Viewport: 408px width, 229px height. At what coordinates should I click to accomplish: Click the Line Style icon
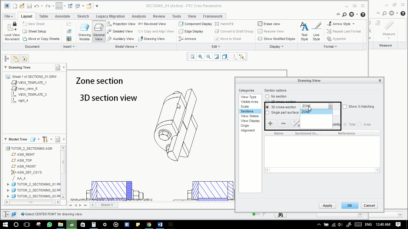pyautogui.click(x=316, y=27)
